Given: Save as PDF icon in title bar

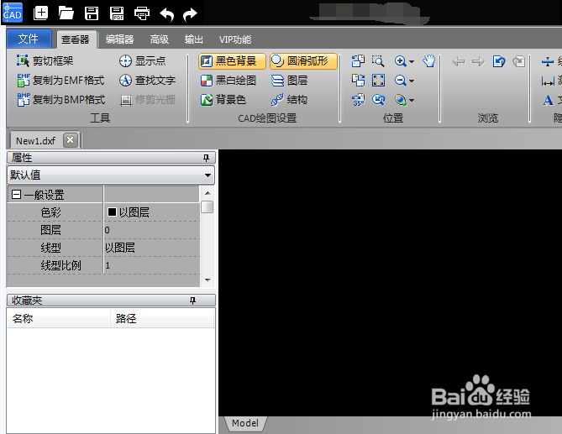Looking at the screenshot, I should 117,13.
